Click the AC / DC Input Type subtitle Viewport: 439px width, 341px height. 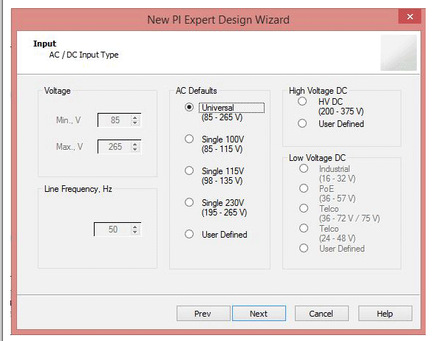tap(84, 55)
